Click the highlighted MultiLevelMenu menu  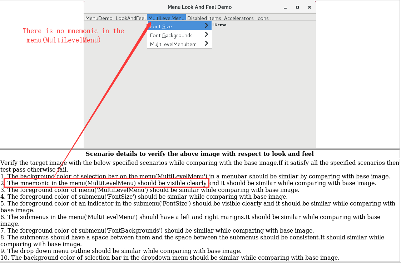166,18
